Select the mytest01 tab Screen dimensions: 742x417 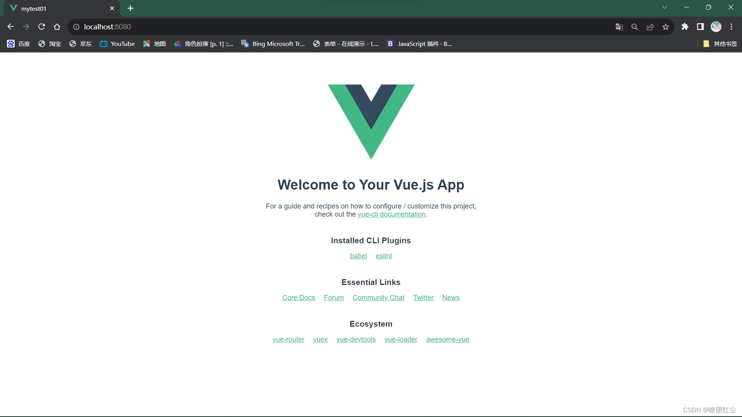coord(58,8)
